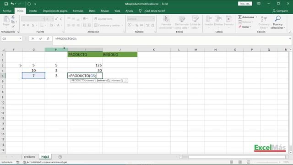The width and height of the screenshot is (293, 165).
Task: Click the Cut scissors icon
Action: tap(13, 17)
